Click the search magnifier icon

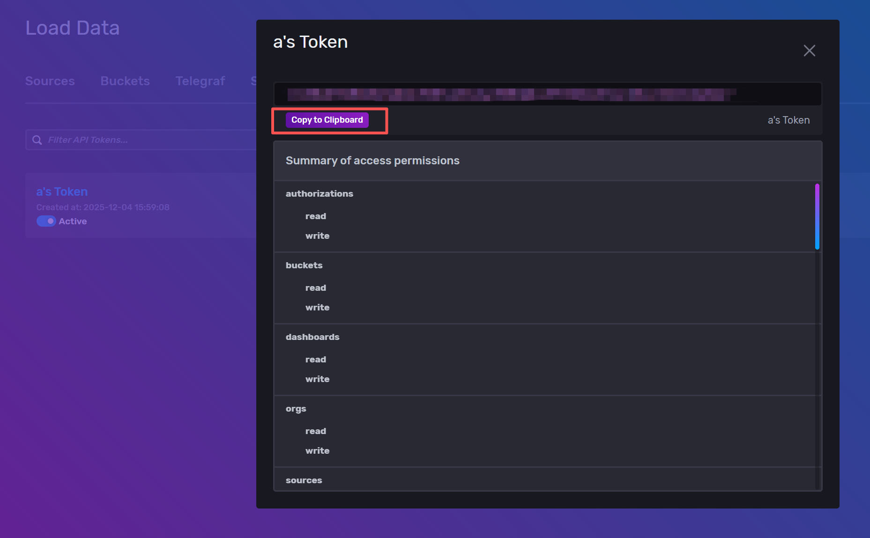point(37,140)
